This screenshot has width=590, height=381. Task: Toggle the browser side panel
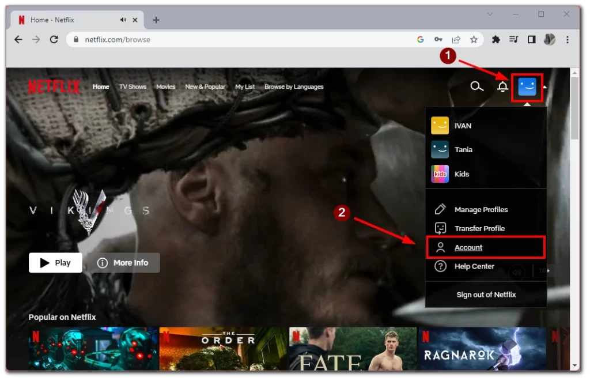pyautogui.click(x=531, y=40)
